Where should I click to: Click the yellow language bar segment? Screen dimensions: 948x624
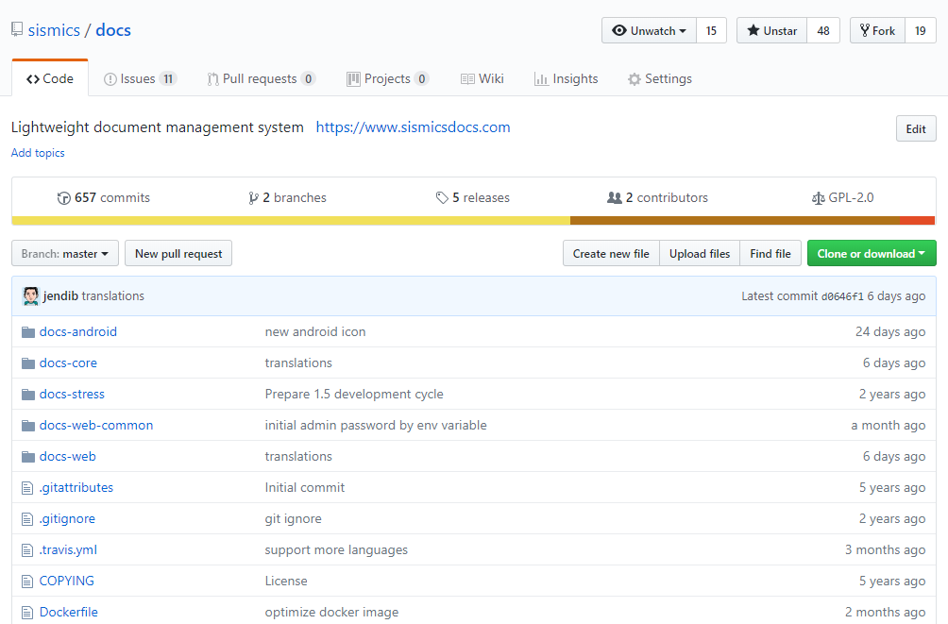coord(291,221)
